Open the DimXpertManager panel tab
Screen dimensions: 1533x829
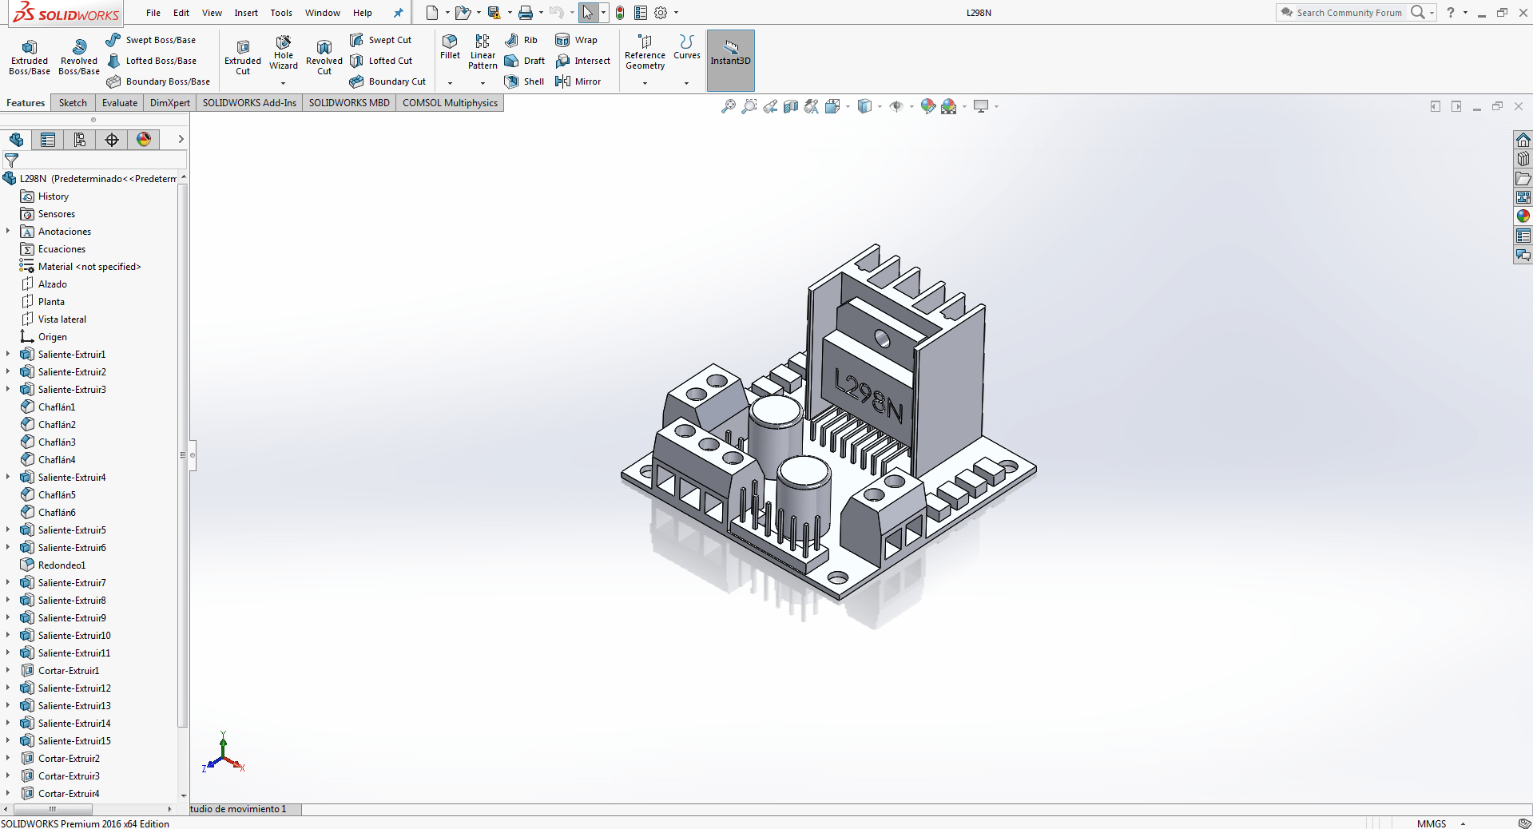click(x=112, y=140)
